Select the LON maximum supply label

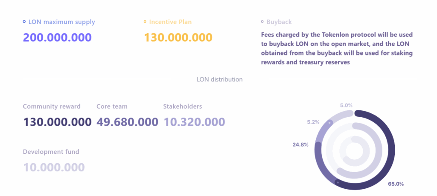pyautogui.click(x=61, y=22)
